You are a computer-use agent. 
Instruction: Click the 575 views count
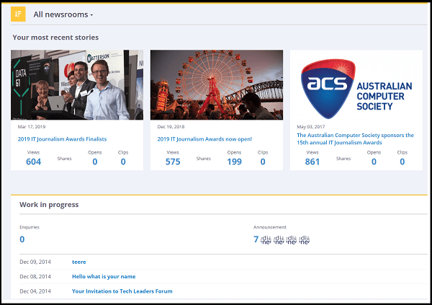(173, 162)
